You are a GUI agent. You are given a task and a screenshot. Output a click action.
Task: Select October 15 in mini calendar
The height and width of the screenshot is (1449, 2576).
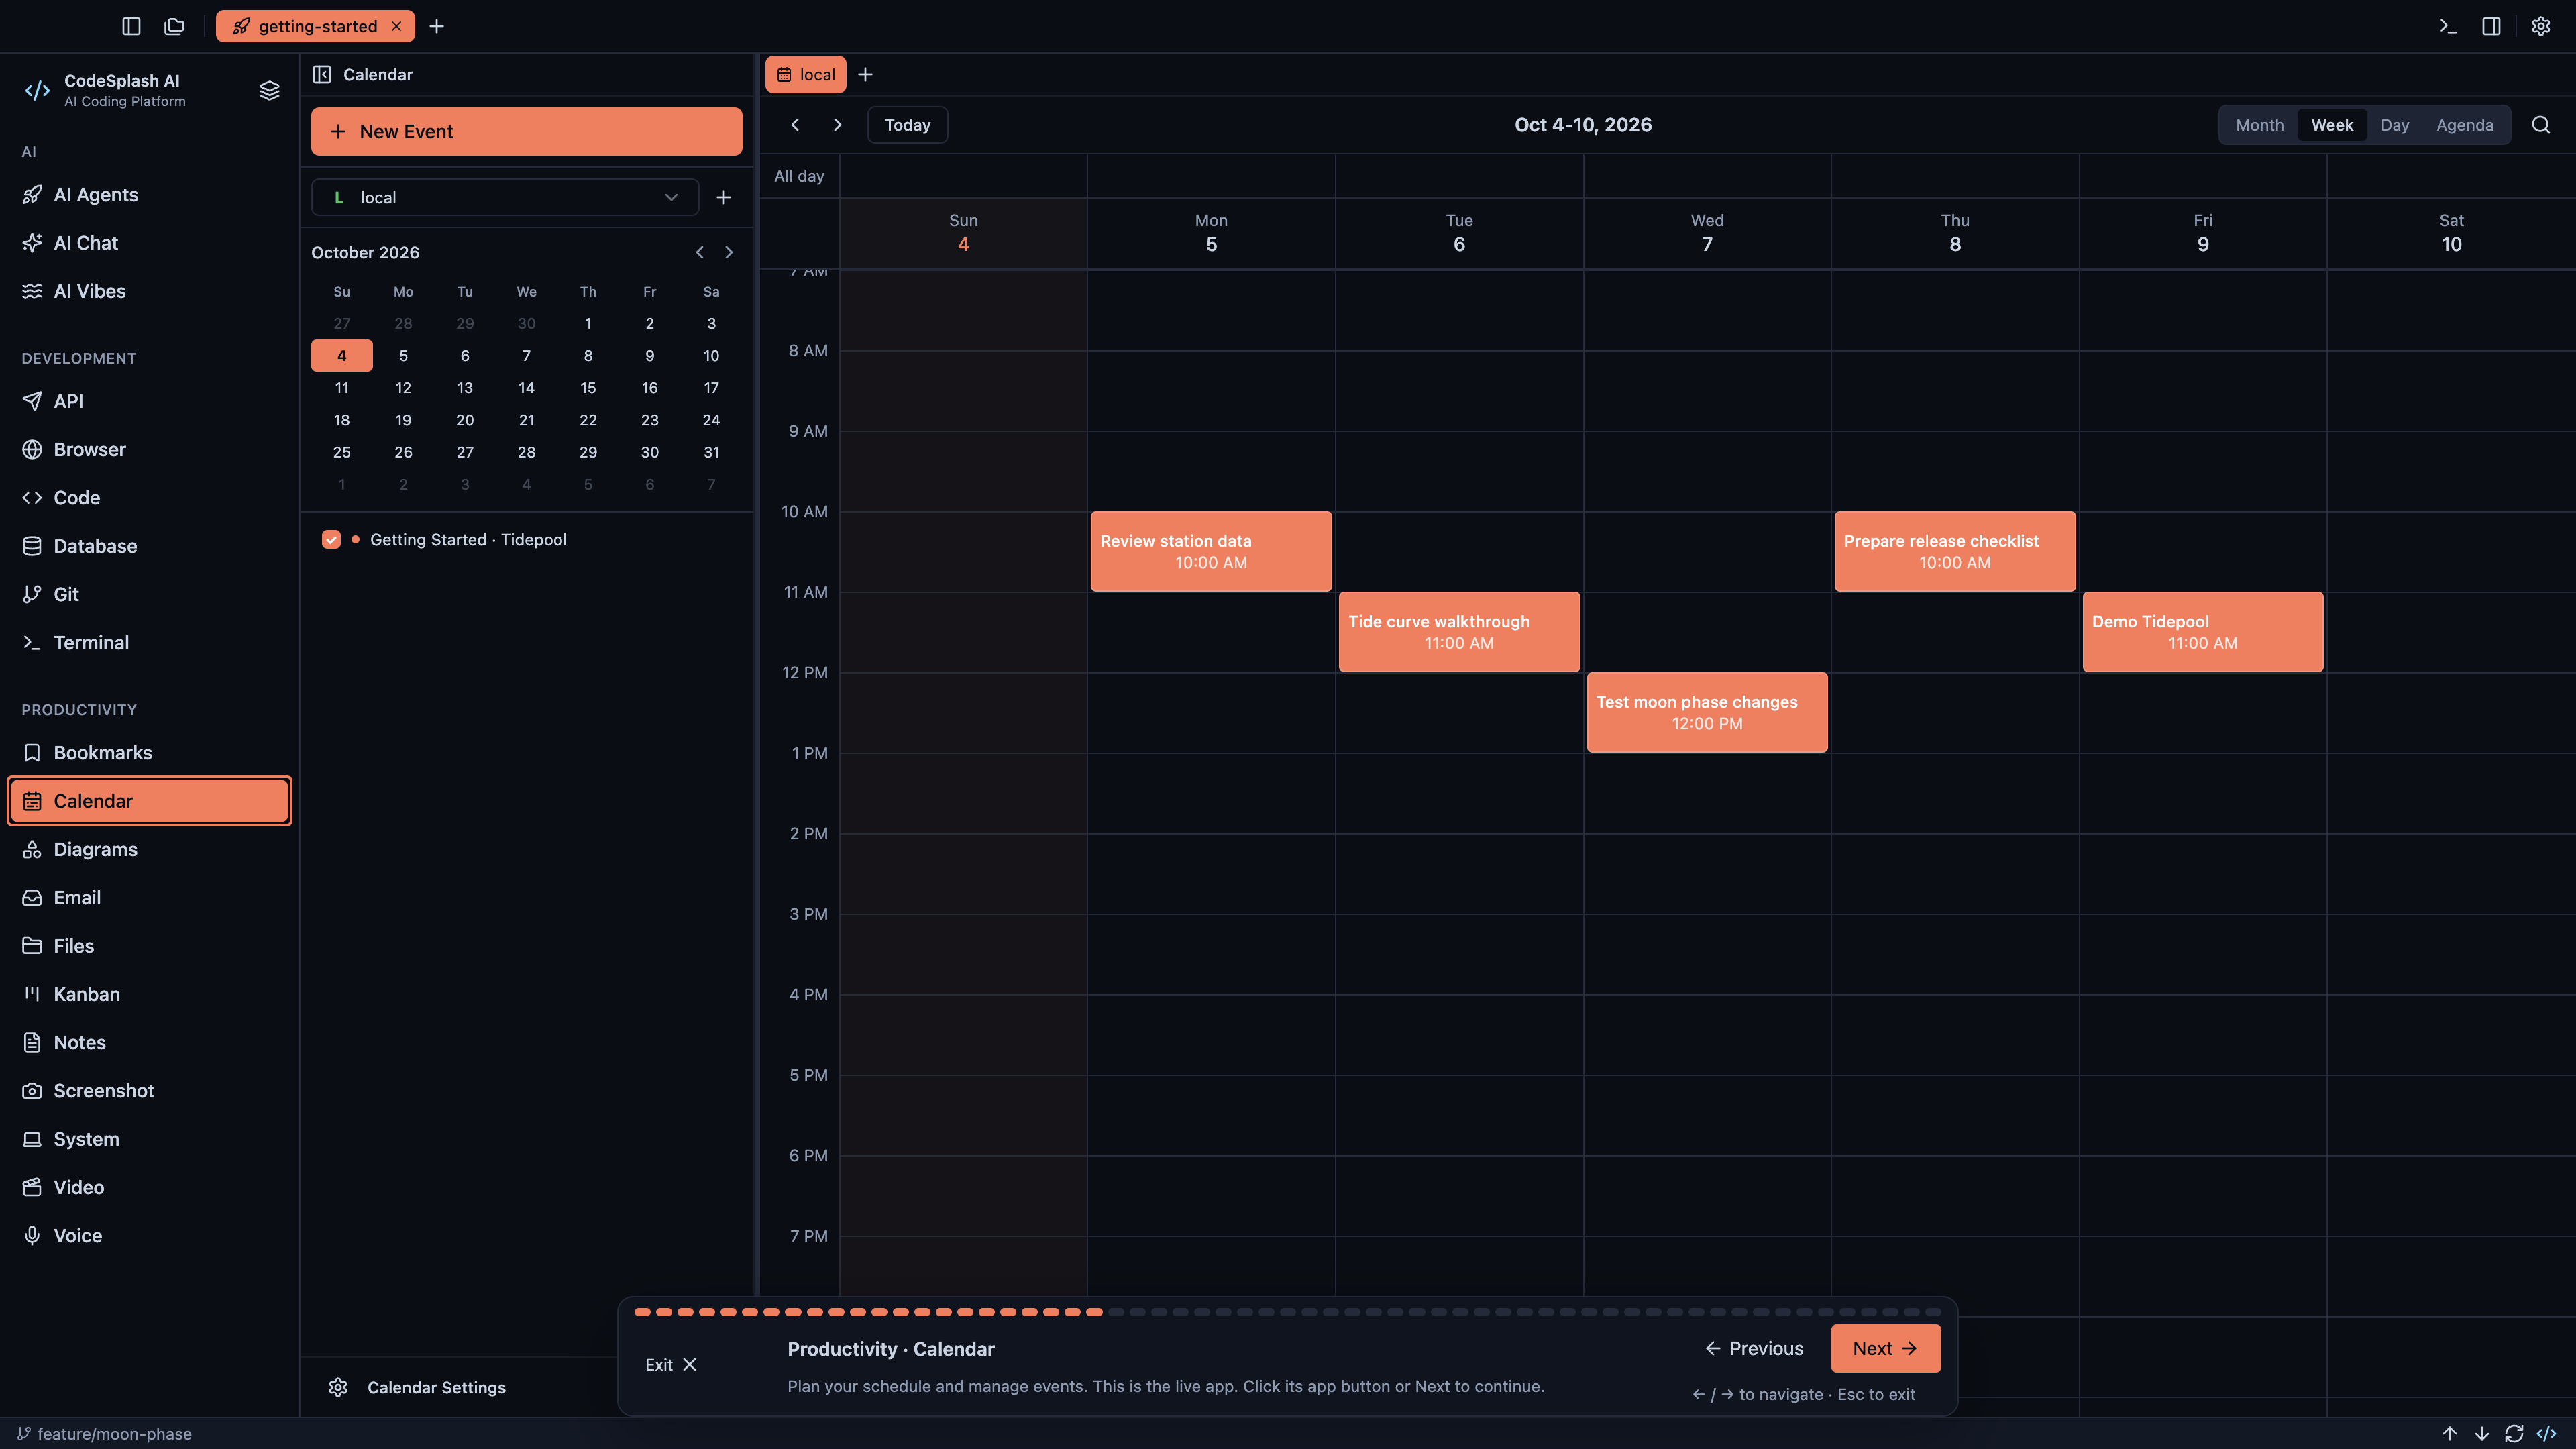click(x=588, y=388)
